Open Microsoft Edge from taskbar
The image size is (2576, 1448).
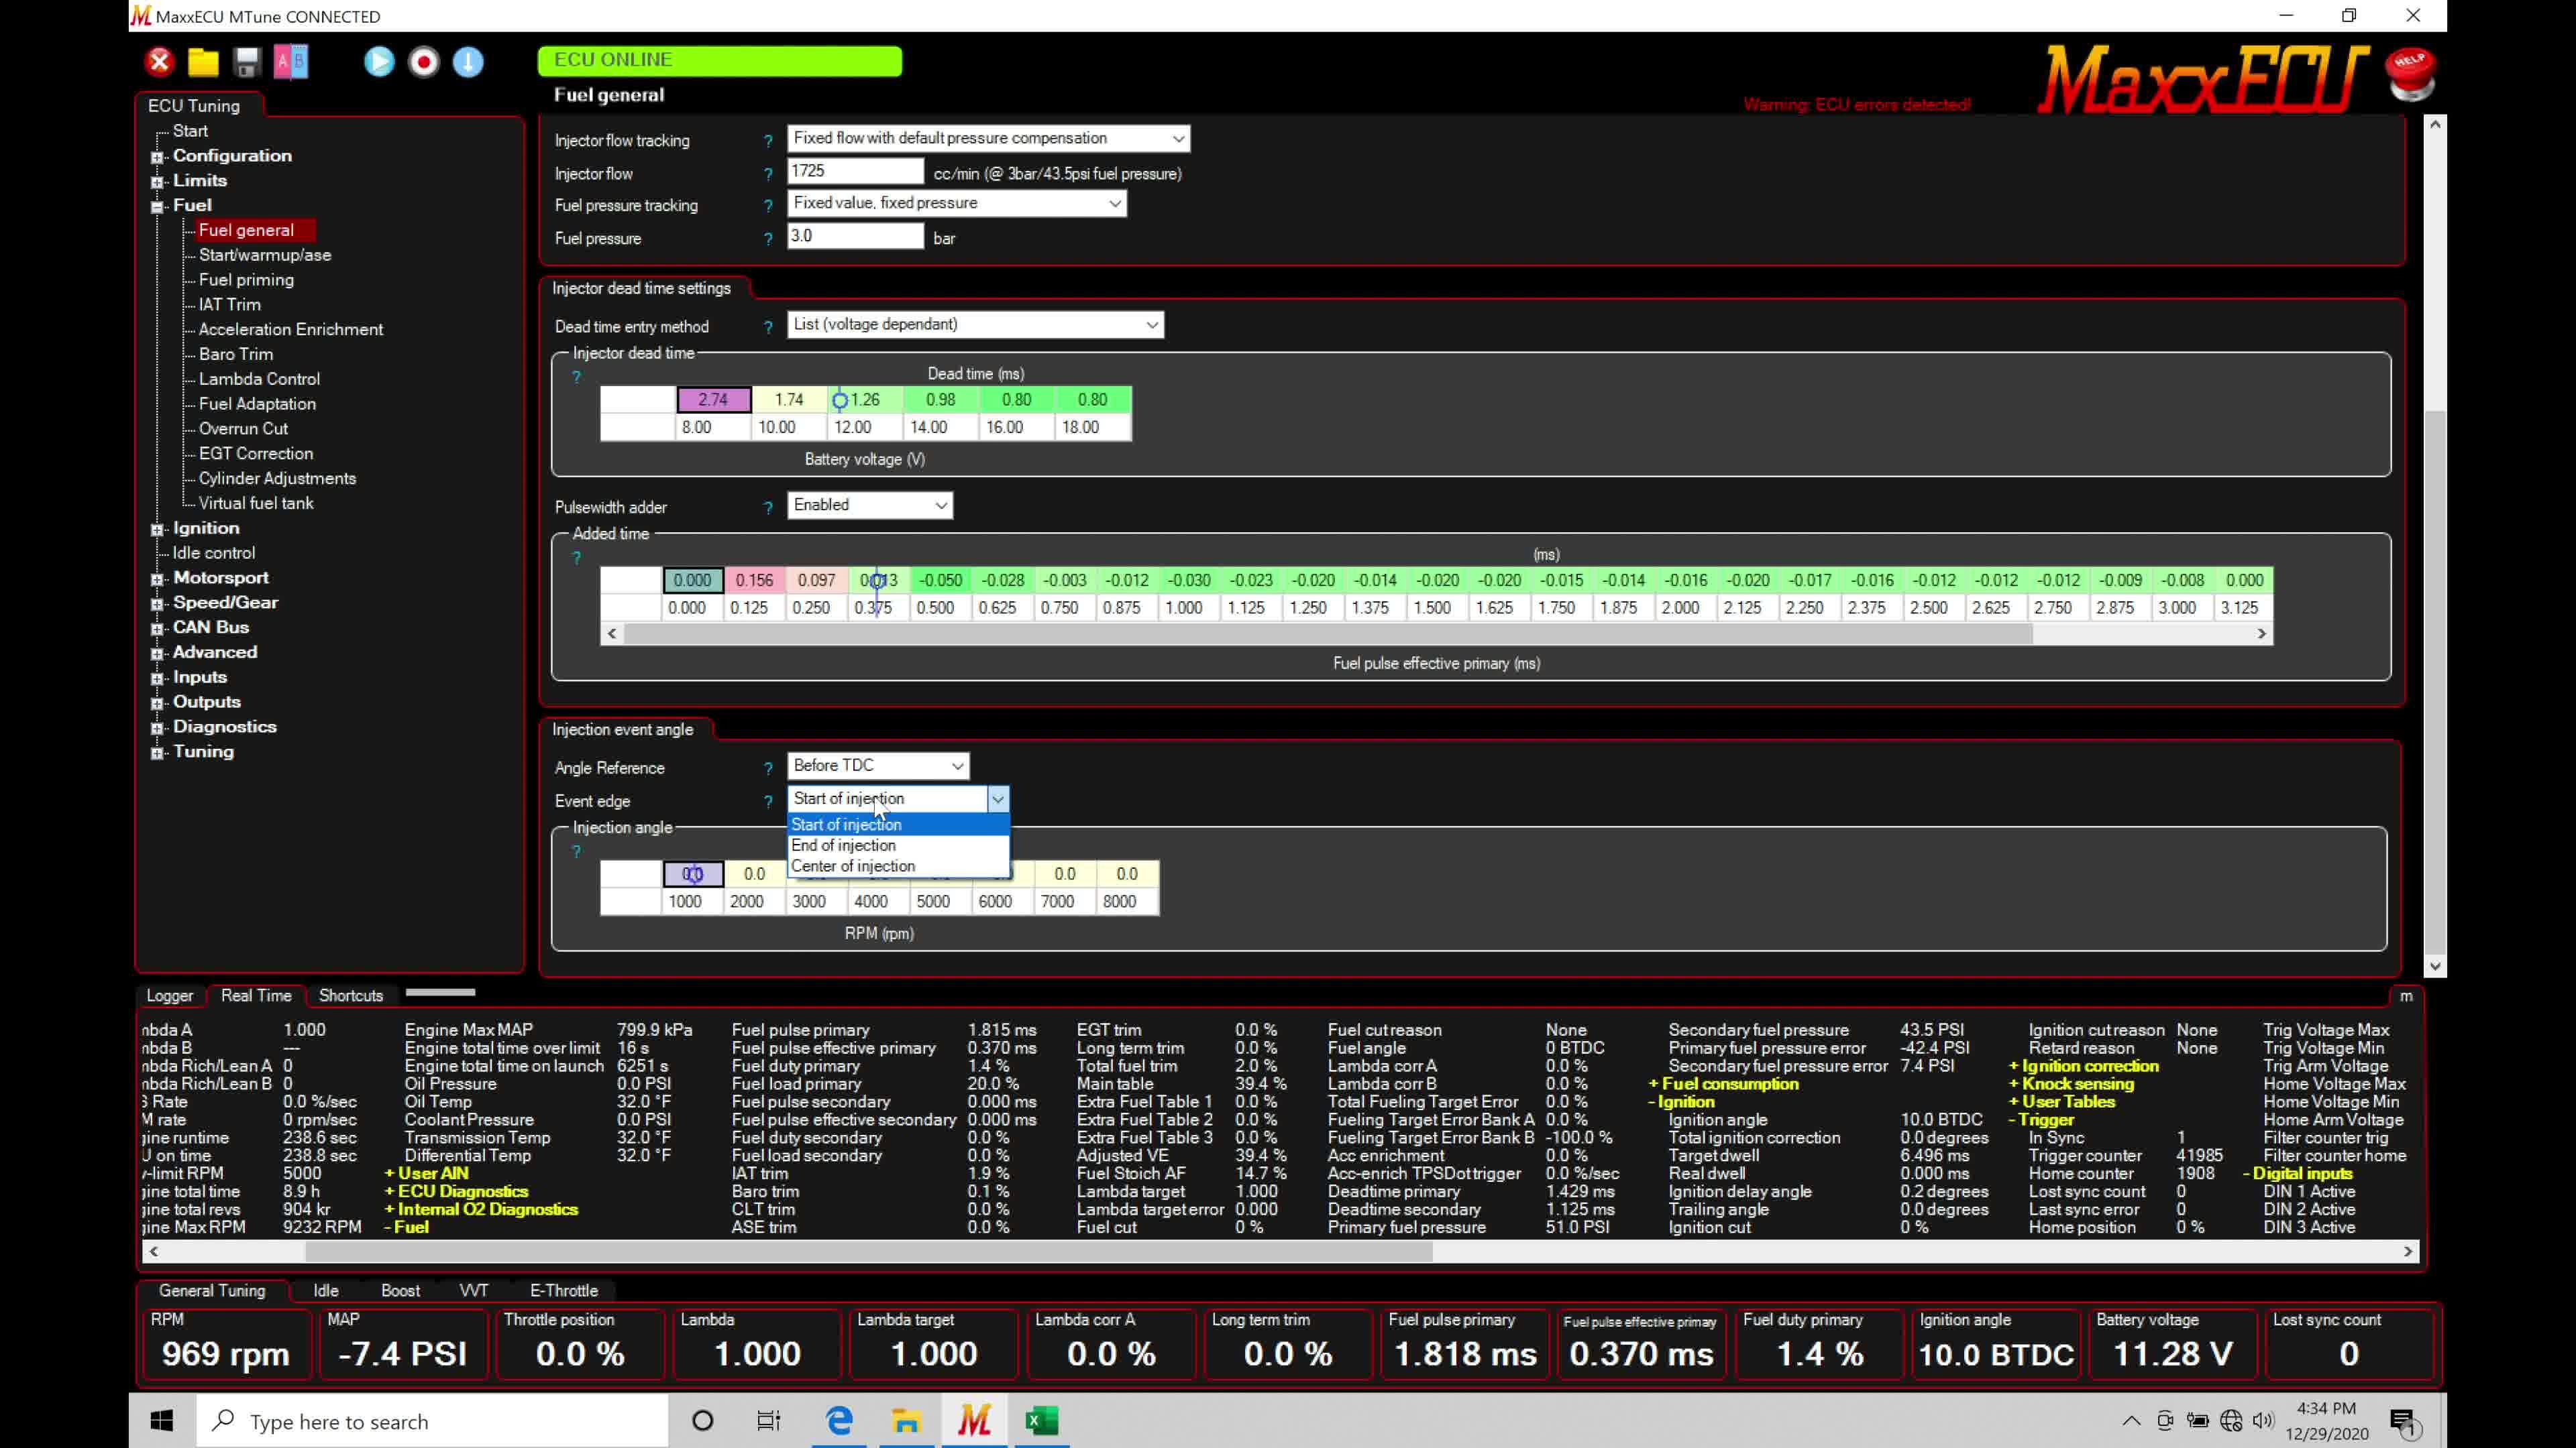tap(839, 1420)
